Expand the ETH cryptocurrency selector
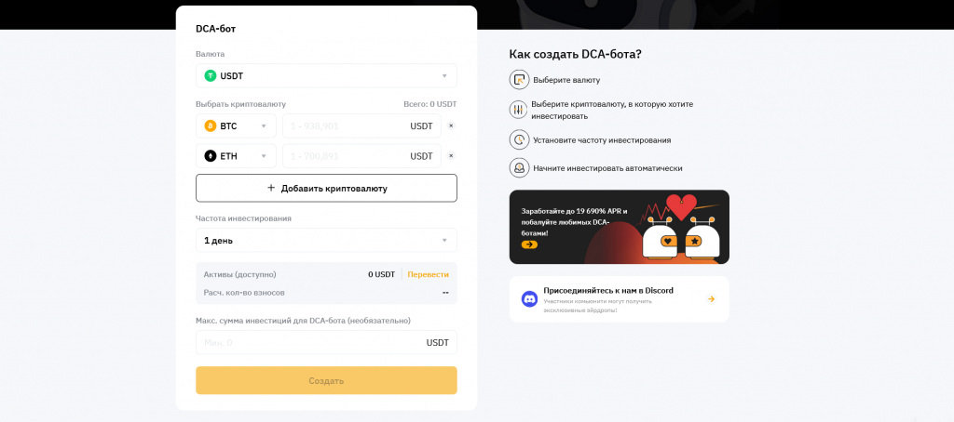 point(237,156)
